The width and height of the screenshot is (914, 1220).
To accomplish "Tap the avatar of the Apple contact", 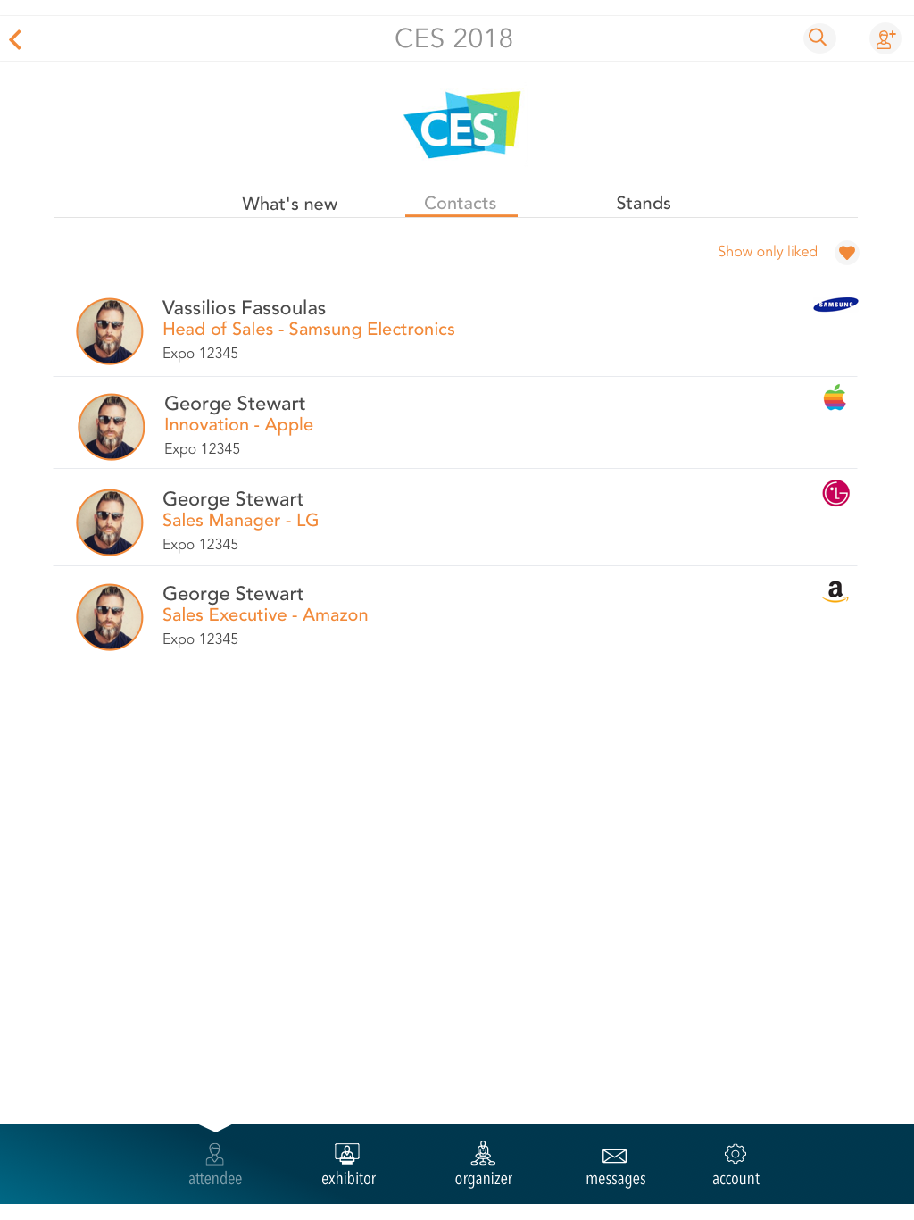I will [x=112, y=427].
